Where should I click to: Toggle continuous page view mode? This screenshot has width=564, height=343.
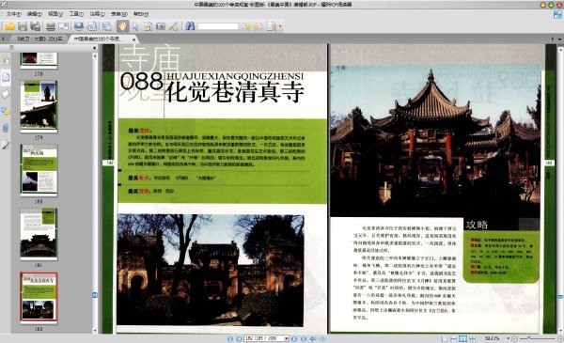pos(454,338)
